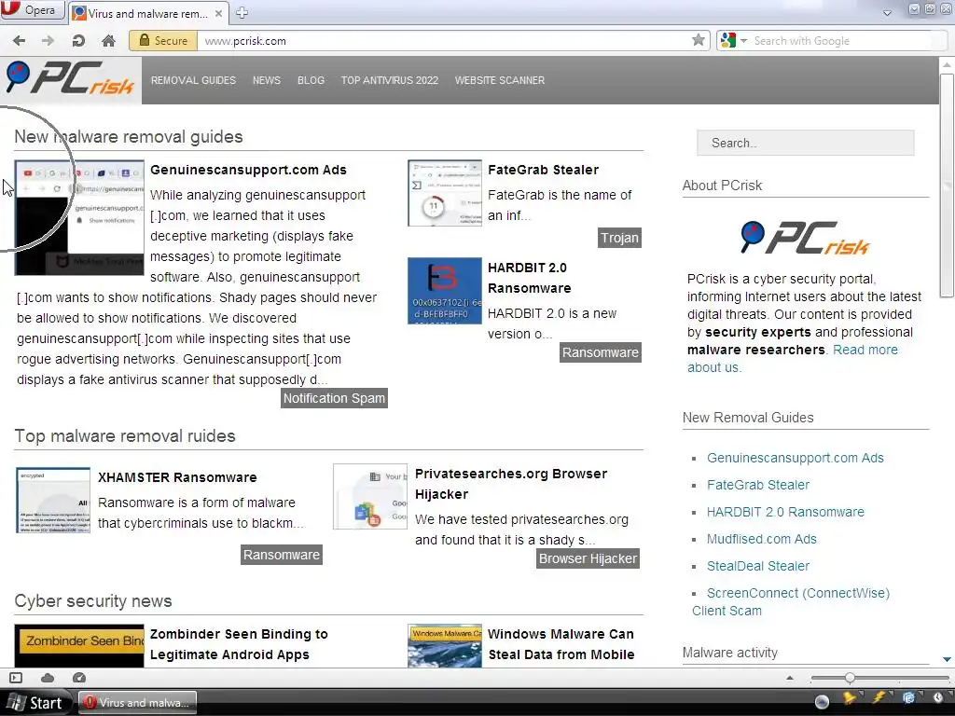Image resolution: width=955 pixels, height=716 pixels.
Task: Open Zombinder news thumbnail
Action: pyautogui.click(x=79, y=645)
